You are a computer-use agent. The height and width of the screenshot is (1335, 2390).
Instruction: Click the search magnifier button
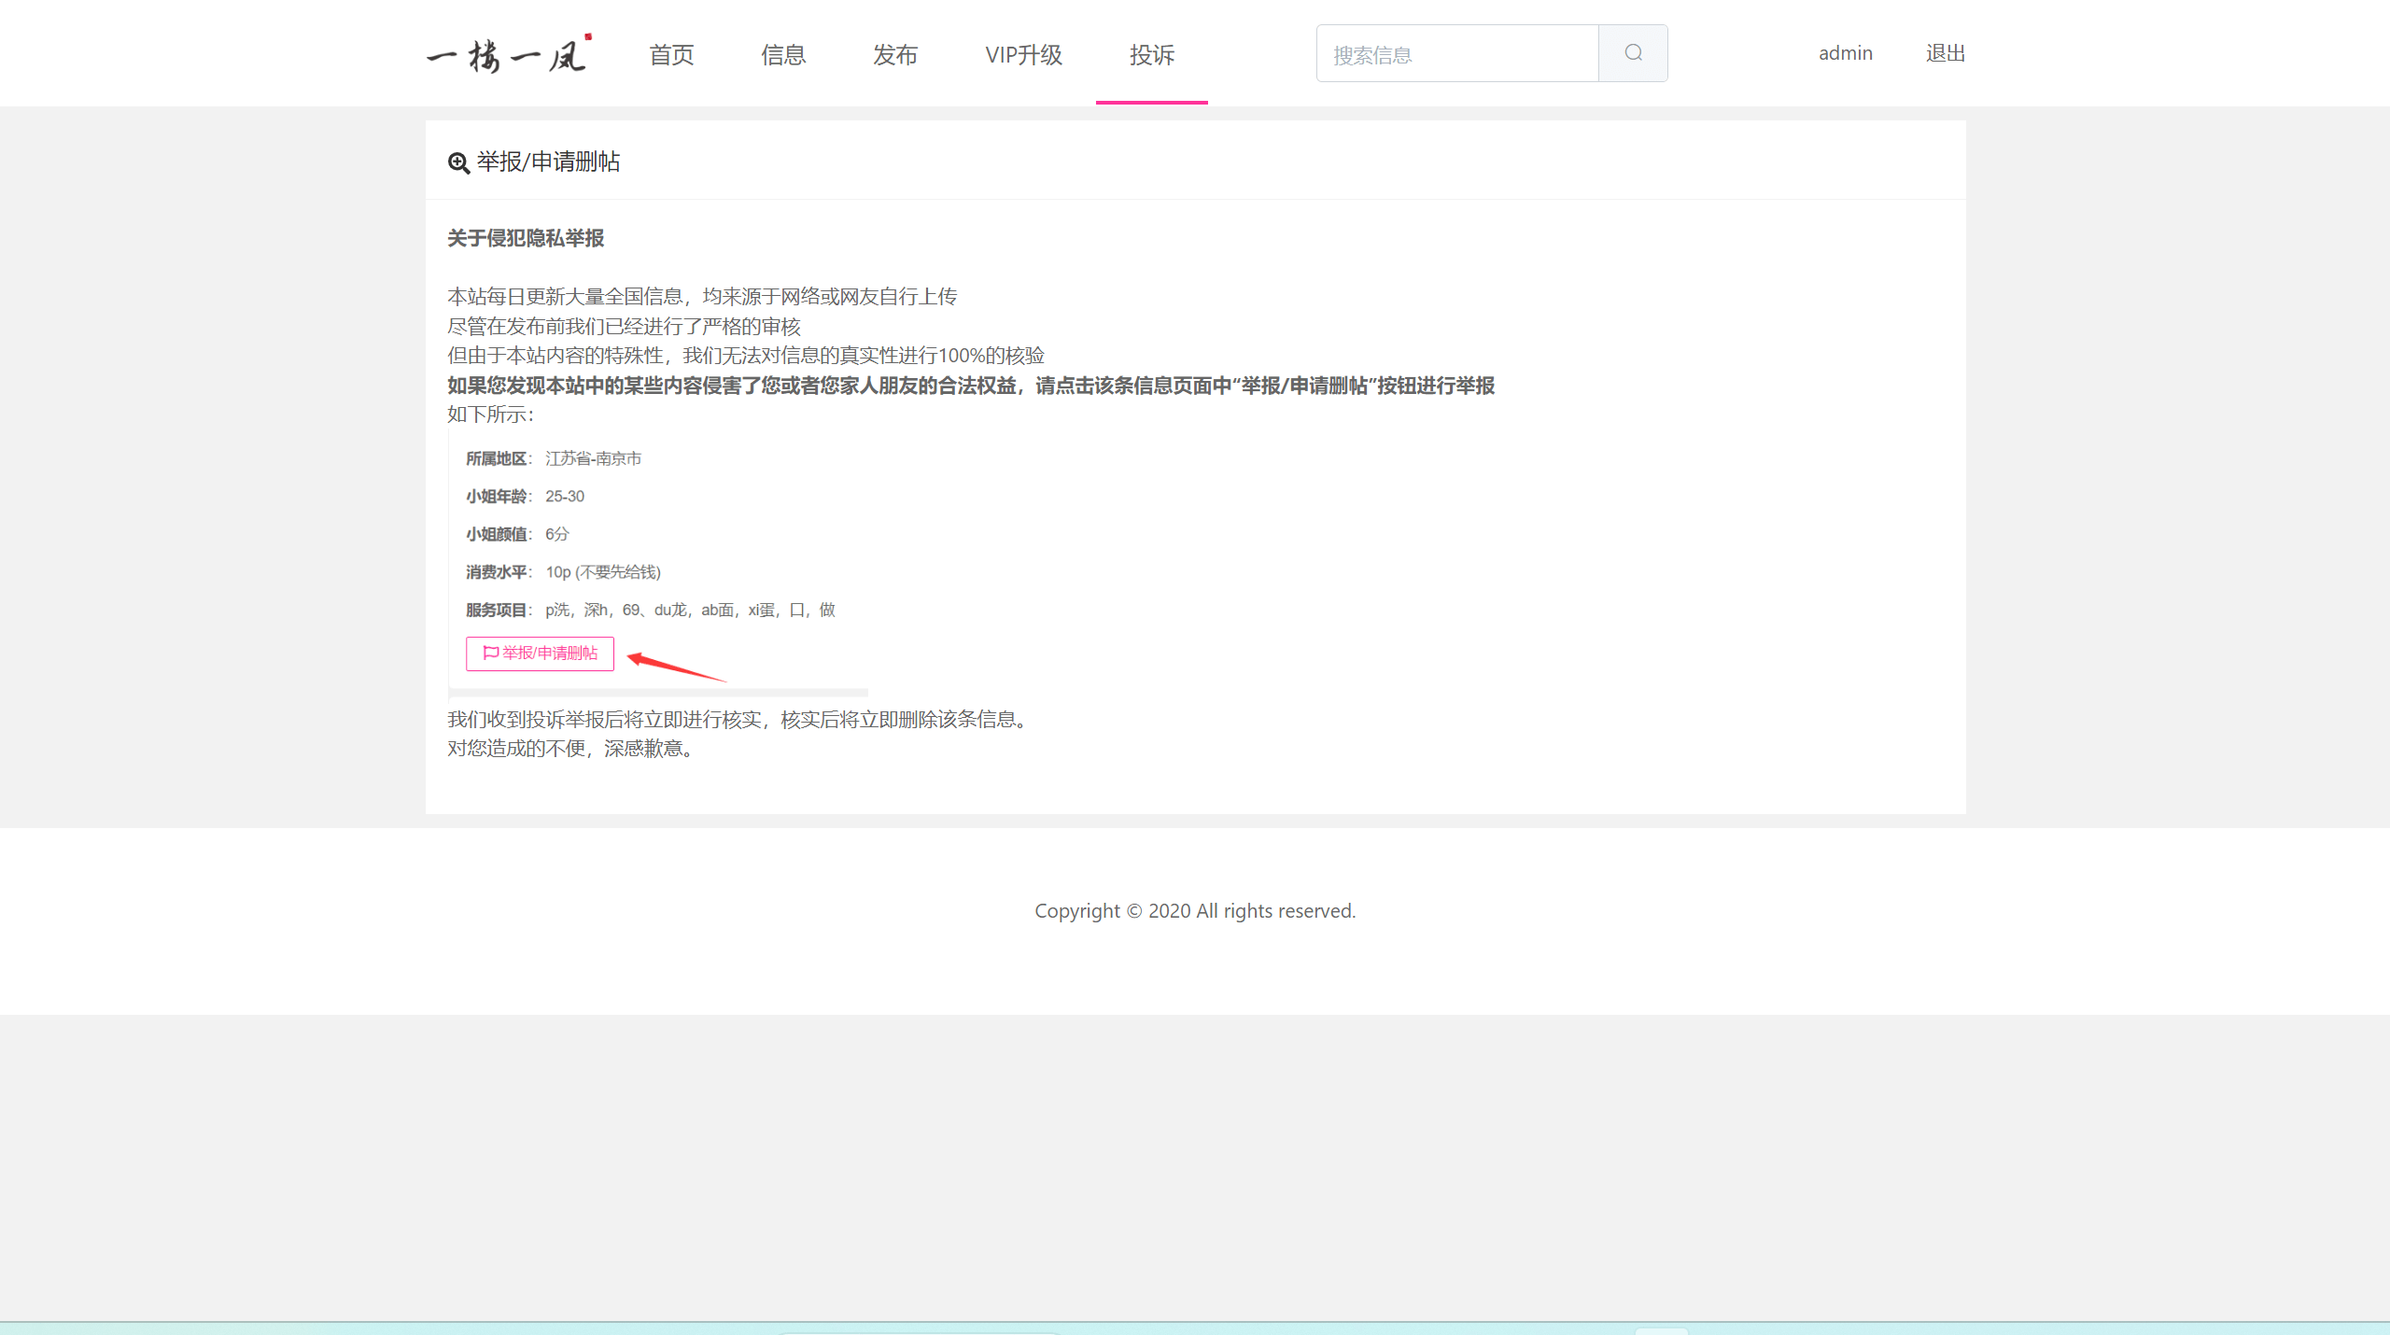[x=1633, y=53]
